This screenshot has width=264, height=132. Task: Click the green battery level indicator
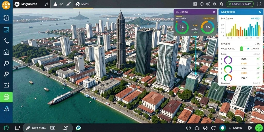tap(242, 49)
